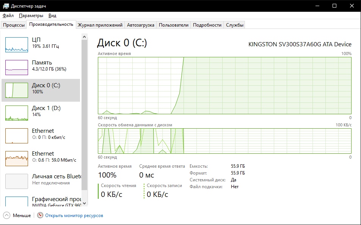Click the Меньше details button

[x=22, y=216]
